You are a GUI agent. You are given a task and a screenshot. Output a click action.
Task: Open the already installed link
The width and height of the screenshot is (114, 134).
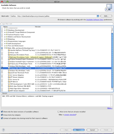(x=70, y=115)
